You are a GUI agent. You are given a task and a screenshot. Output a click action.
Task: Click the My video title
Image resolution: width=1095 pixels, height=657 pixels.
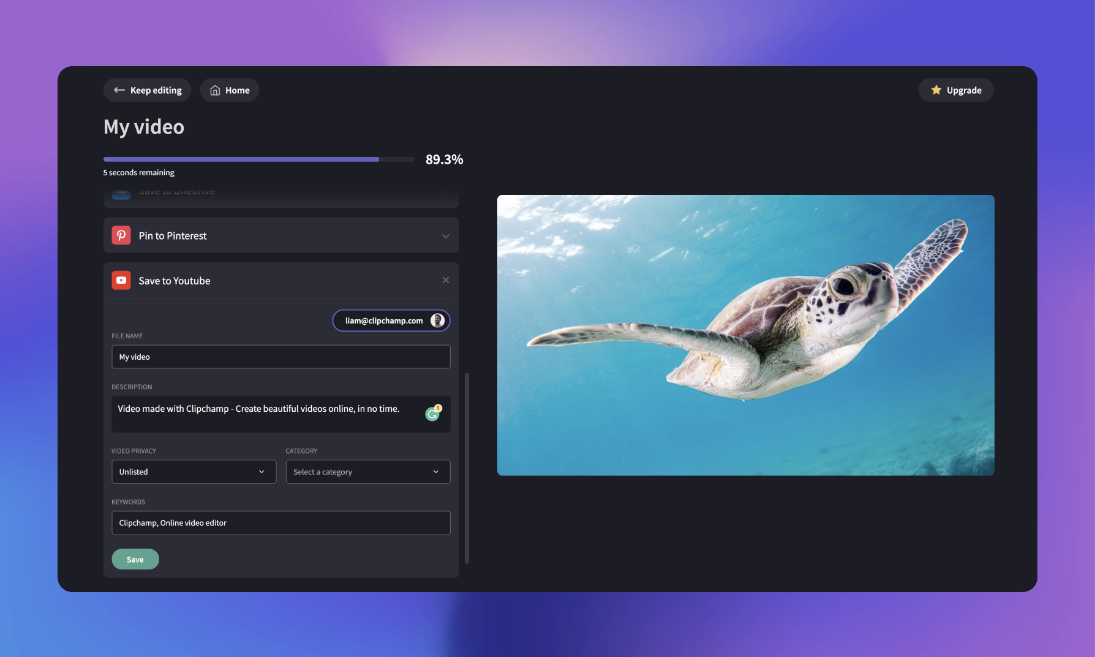[144, 127]
